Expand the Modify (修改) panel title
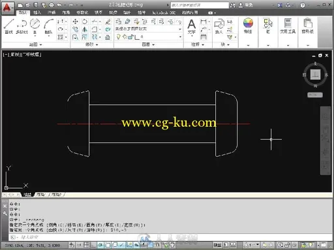Viewport: 334px width, 250px height. point(91,44)
